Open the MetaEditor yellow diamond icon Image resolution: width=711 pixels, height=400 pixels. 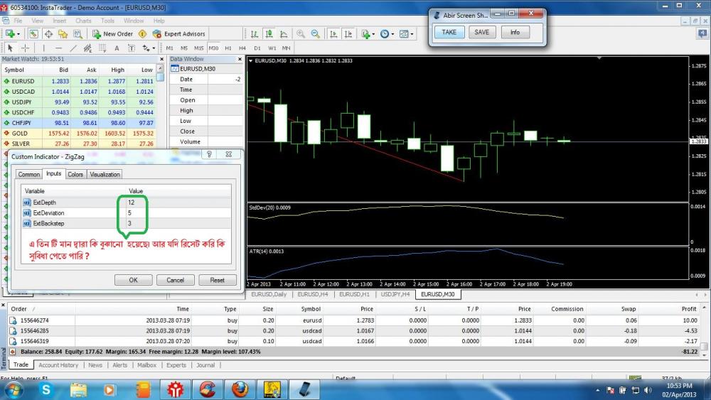point(142,34)
